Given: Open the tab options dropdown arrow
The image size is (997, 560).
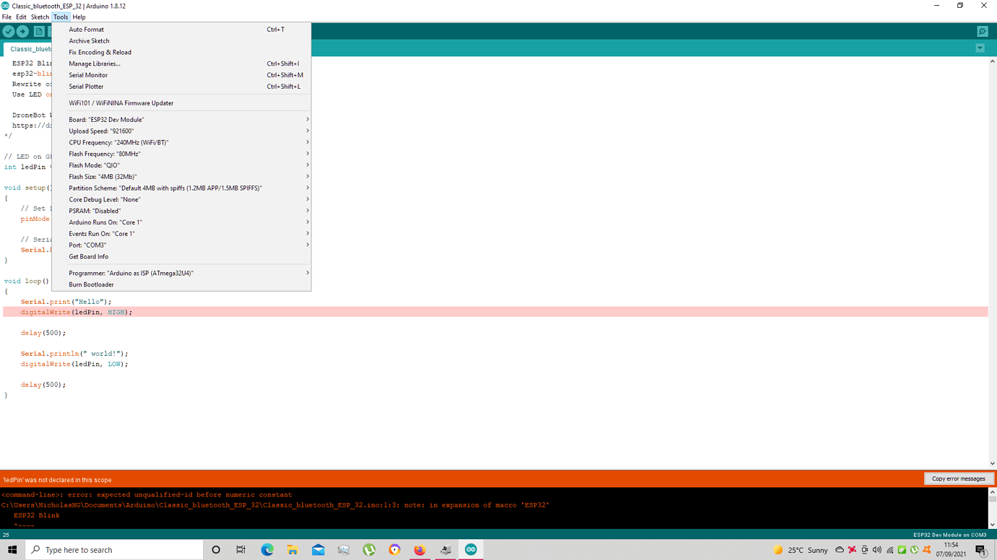Looking at the screenshot, I should (980, 48).
